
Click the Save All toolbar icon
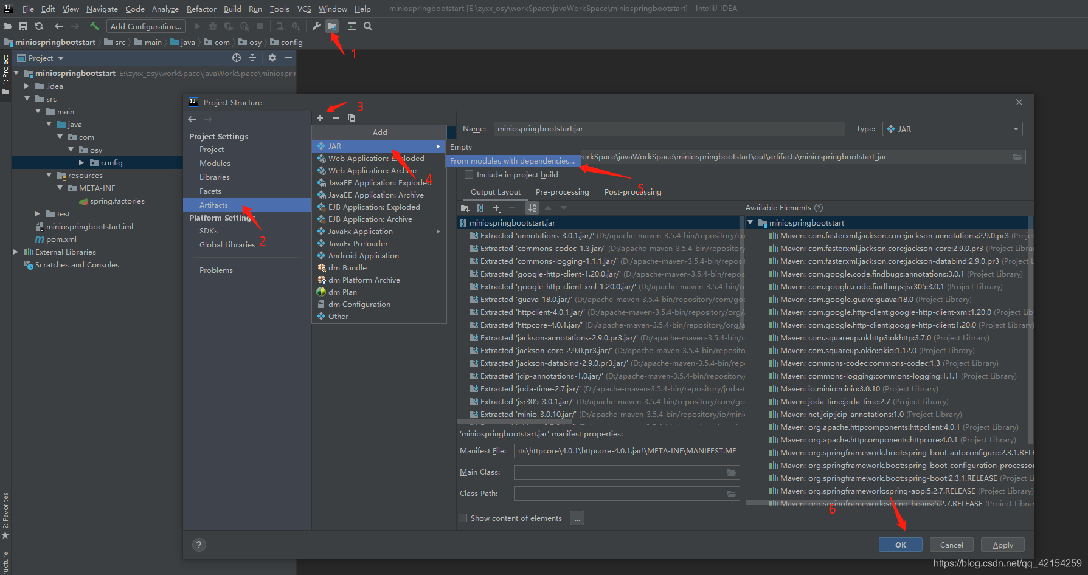pos(23,26)
